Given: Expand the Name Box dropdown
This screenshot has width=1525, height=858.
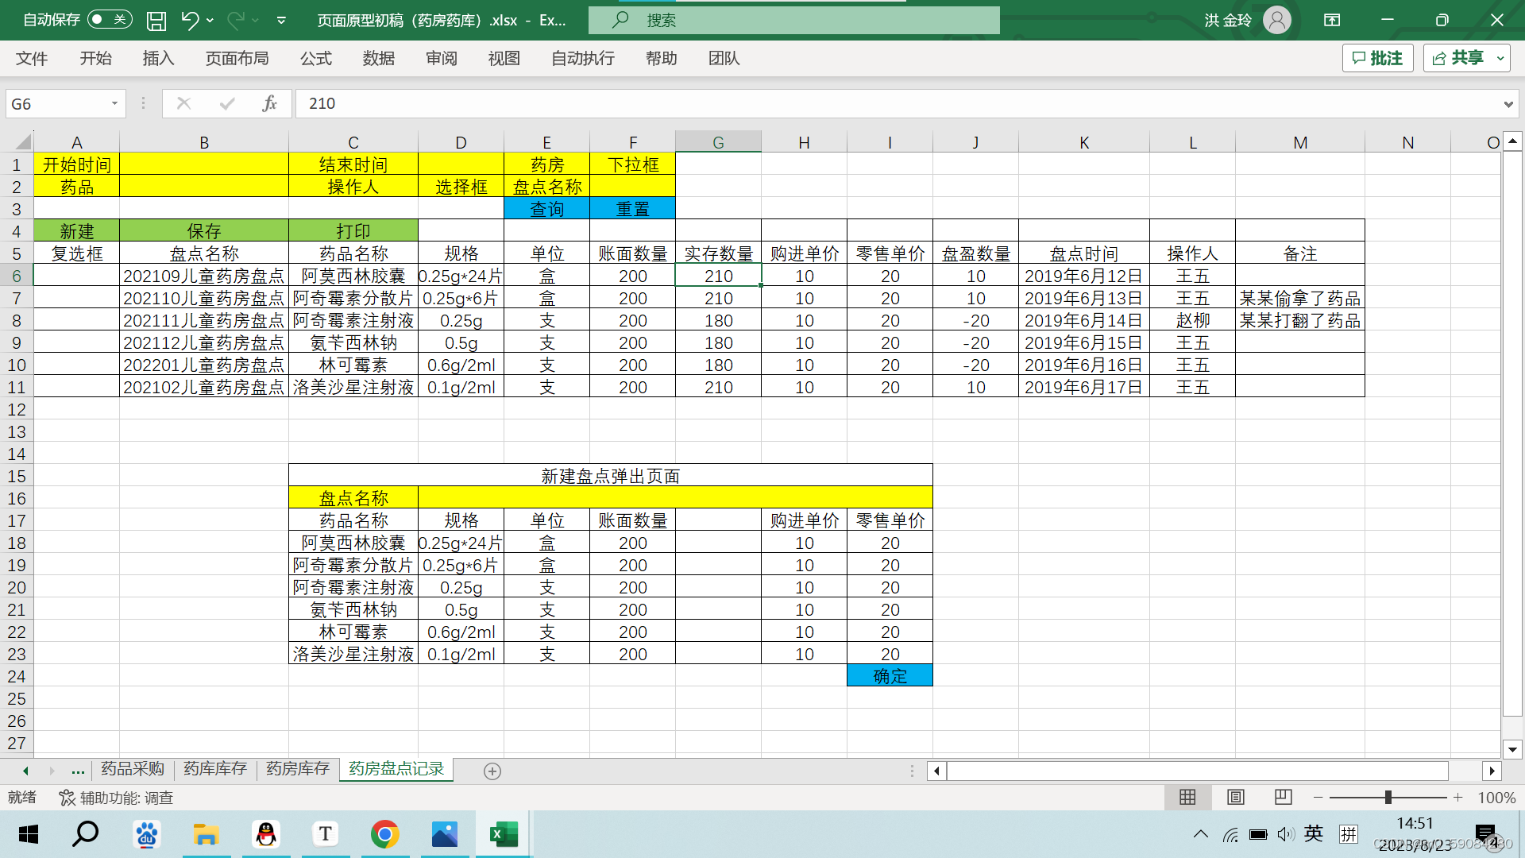Looking at the screenshot, I should point(114,103).
